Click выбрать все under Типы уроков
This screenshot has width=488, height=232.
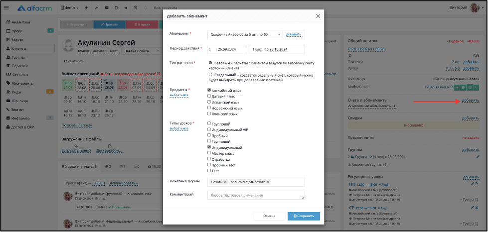[179, 128]
